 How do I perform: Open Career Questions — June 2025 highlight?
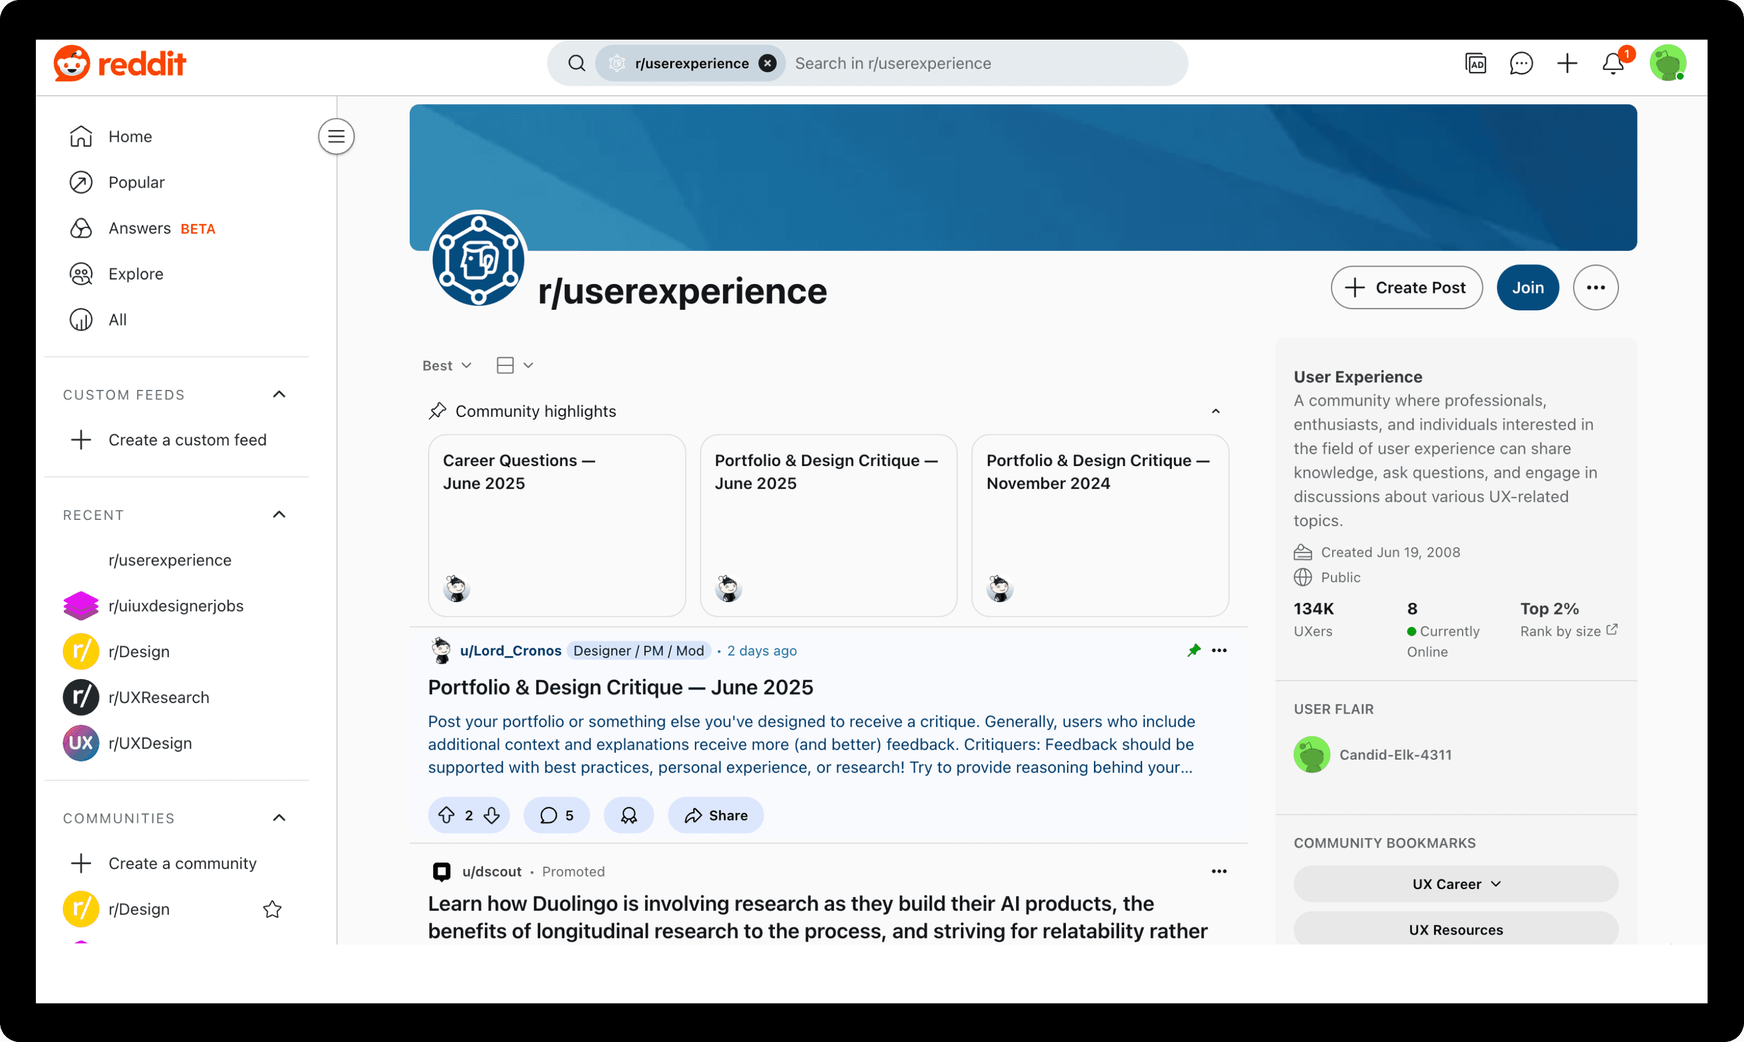click(x=557, y=525)
